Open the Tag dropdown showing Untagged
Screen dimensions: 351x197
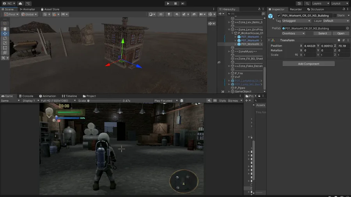296,21
